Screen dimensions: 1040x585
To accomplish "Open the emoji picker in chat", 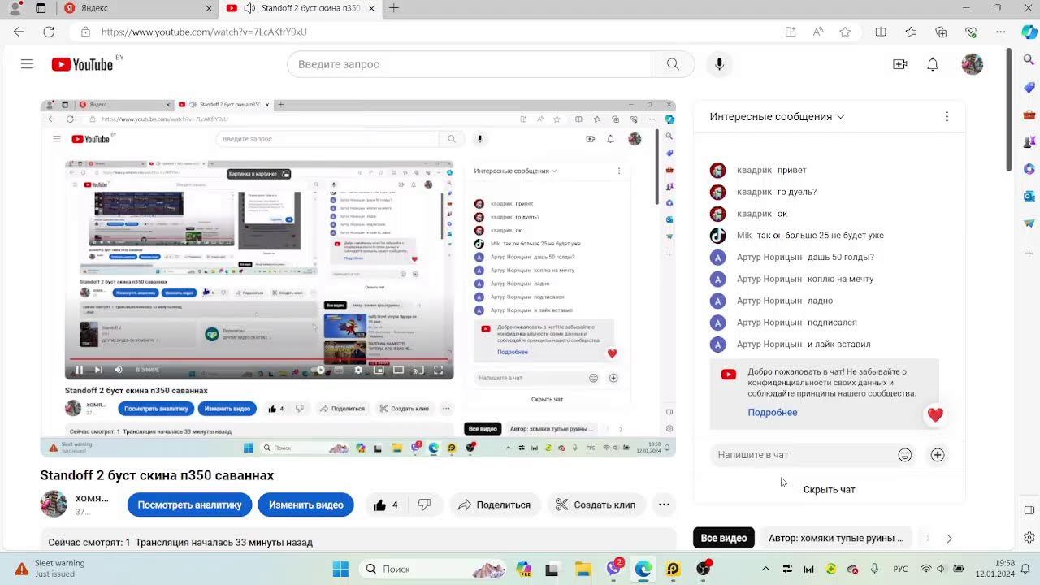I will pos(904,455).
